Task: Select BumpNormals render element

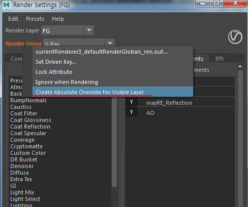Action: click(x=28, y=100)
